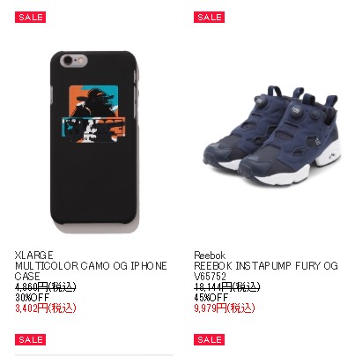Click the 45%OFF discount label
The width and height of the screenshot is (355, 356).
211,297
